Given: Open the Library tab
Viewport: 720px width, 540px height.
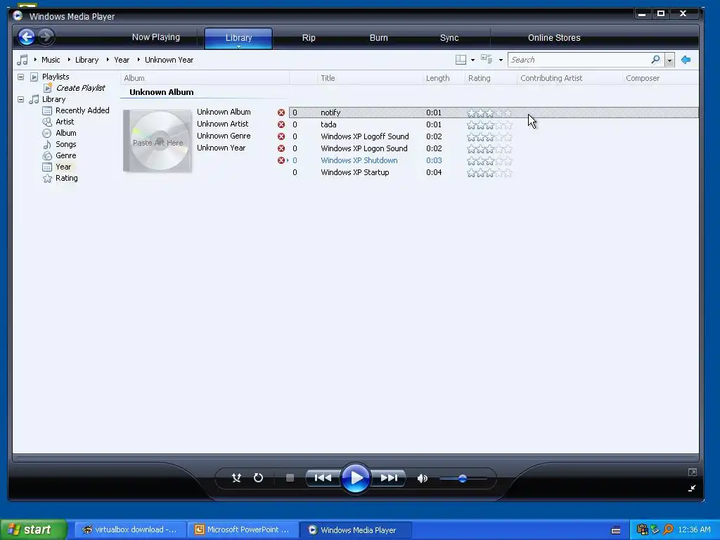Looking at the screenshot, I should 238,38.
